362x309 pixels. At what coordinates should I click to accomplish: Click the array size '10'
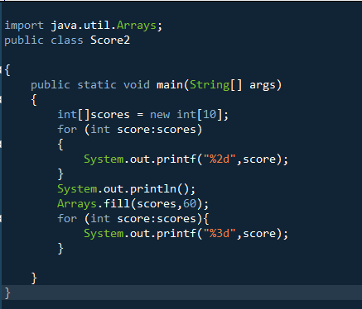[210, 115]
